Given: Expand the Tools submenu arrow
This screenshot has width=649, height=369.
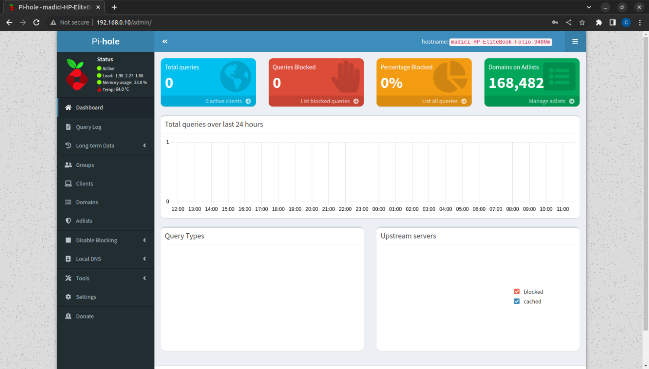Looking at the screenshot, I should [145, 278].
